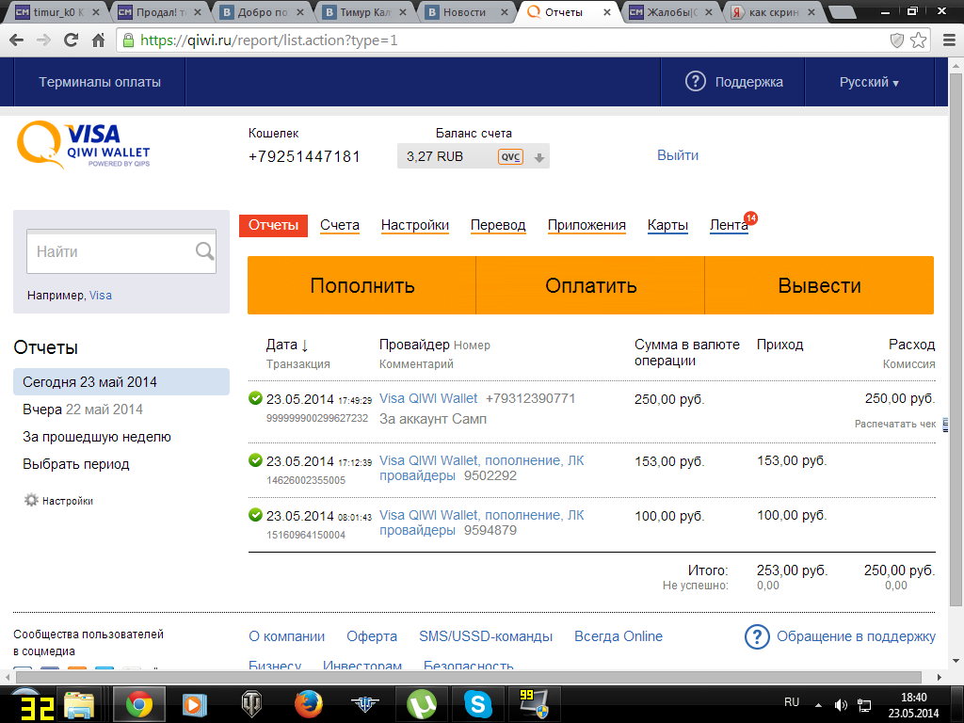964x723 pixels.
Task: Select Вчера 22 май 2014 report period
Action: click(83, 410)
